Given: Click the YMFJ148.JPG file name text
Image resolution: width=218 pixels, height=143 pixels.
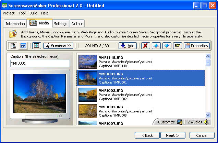Looking at the screenshot, I should click(111, 57).
